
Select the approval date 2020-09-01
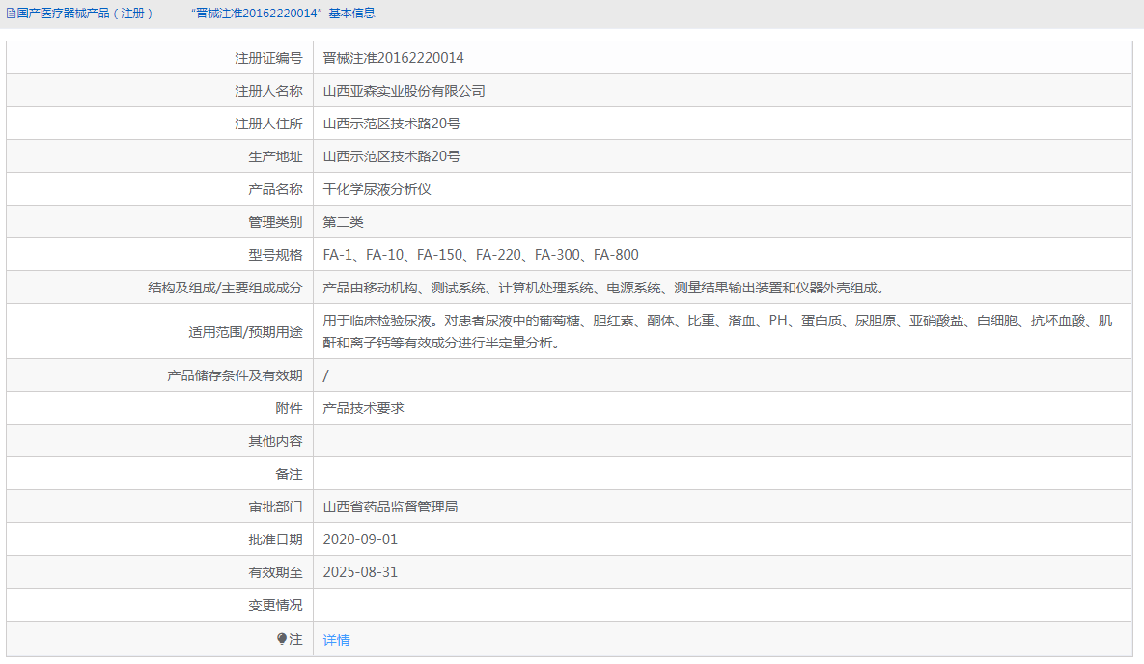(x=361, y=539)
